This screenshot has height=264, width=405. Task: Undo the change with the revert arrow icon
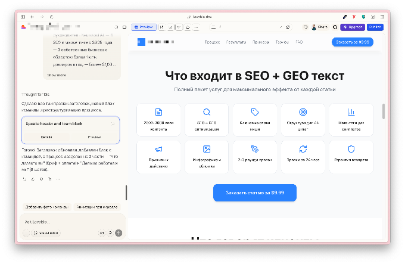click(24, 179)
